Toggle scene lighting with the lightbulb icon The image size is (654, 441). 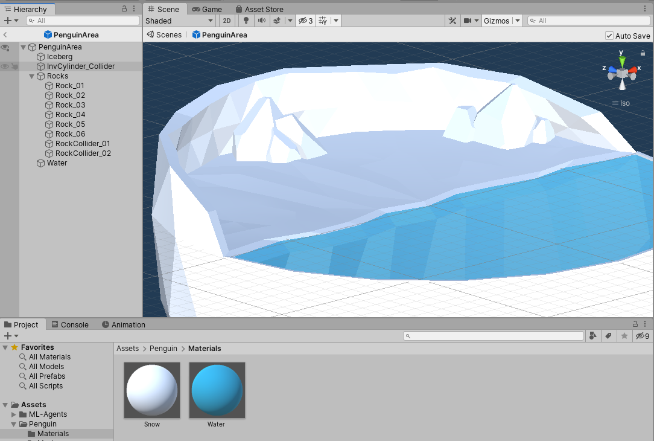[246, 21]
